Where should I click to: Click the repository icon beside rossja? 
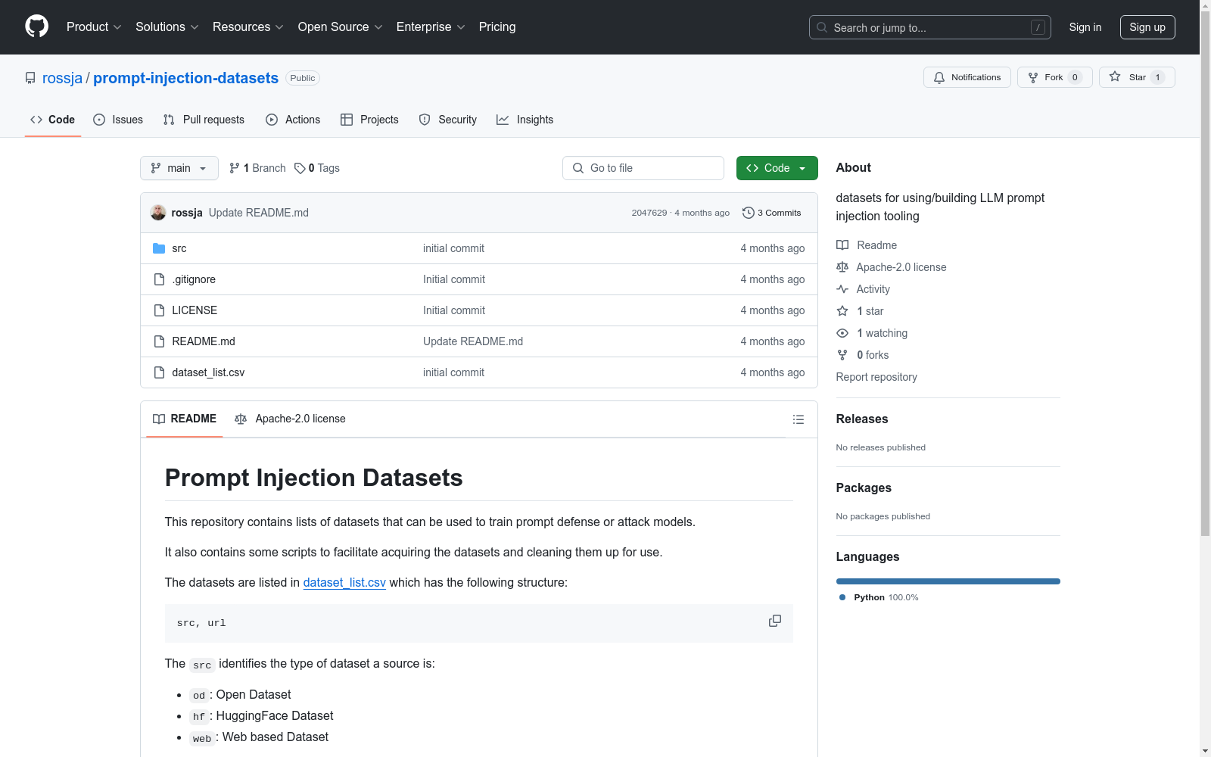[x=30, y=78]
